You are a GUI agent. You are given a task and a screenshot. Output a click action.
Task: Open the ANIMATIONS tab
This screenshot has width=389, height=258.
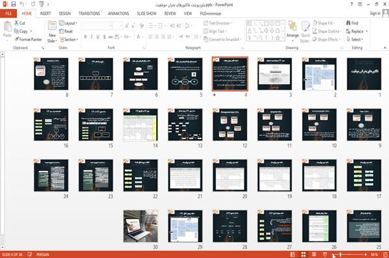[x=119, y=14]
